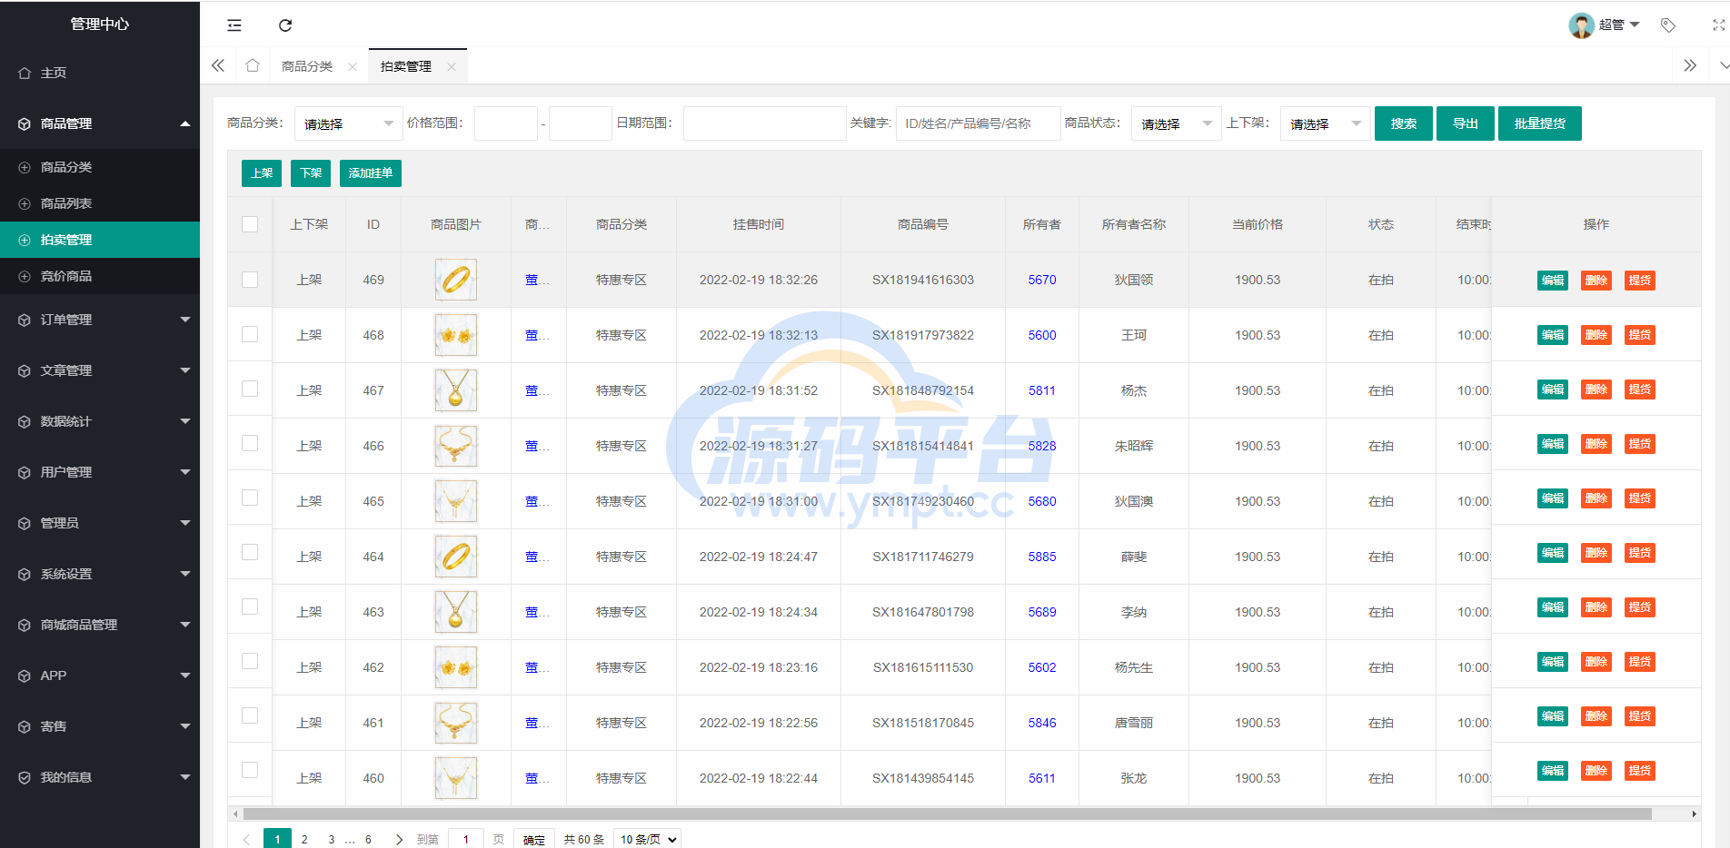
Task: Expand the 订单管理 sidebar menu
Action: (x=100, y=320)
